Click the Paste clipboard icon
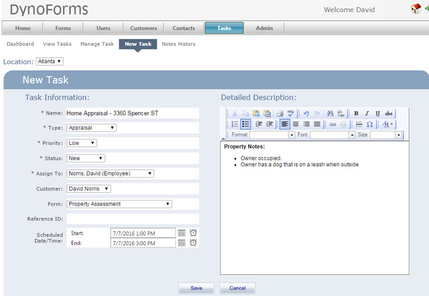Viewport: 429px width, 296px height. 256,113
